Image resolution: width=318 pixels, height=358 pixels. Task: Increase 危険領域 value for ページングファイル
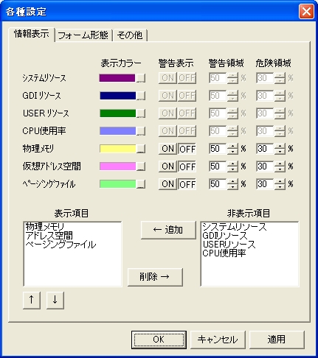280,181
